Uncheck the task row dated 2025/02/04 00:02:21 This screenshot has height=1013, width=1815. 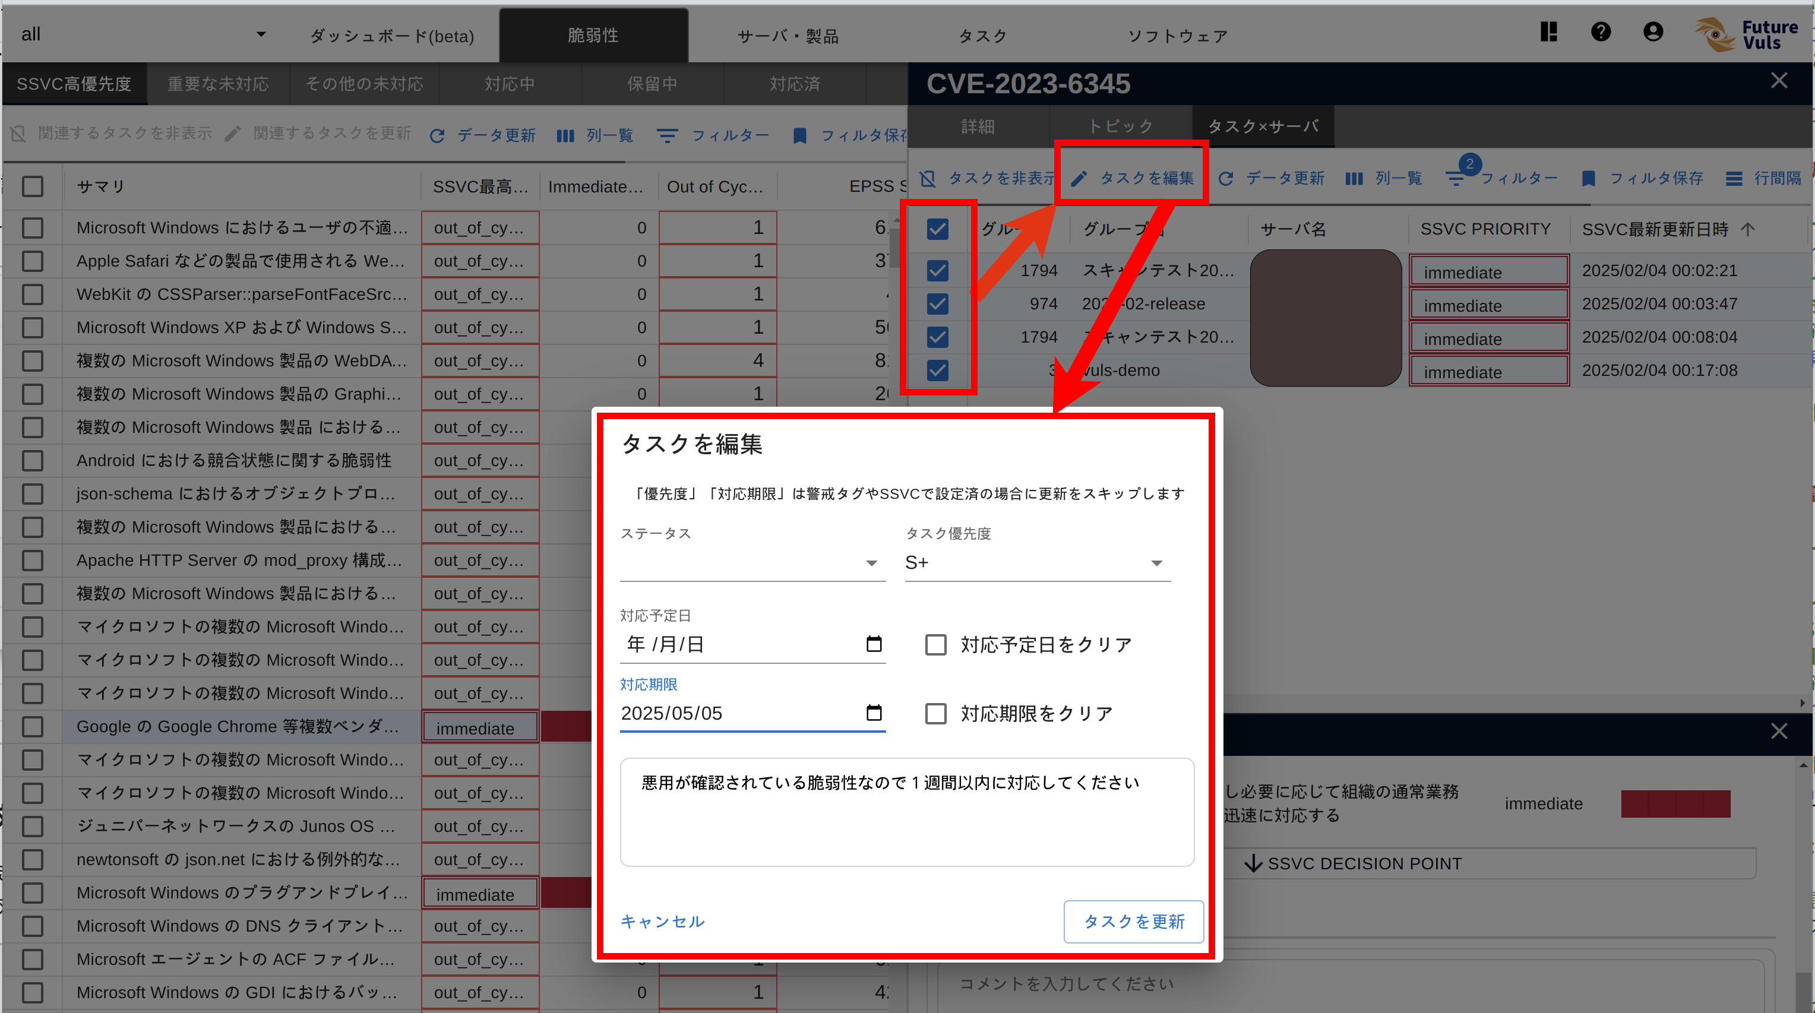[937, 271]
